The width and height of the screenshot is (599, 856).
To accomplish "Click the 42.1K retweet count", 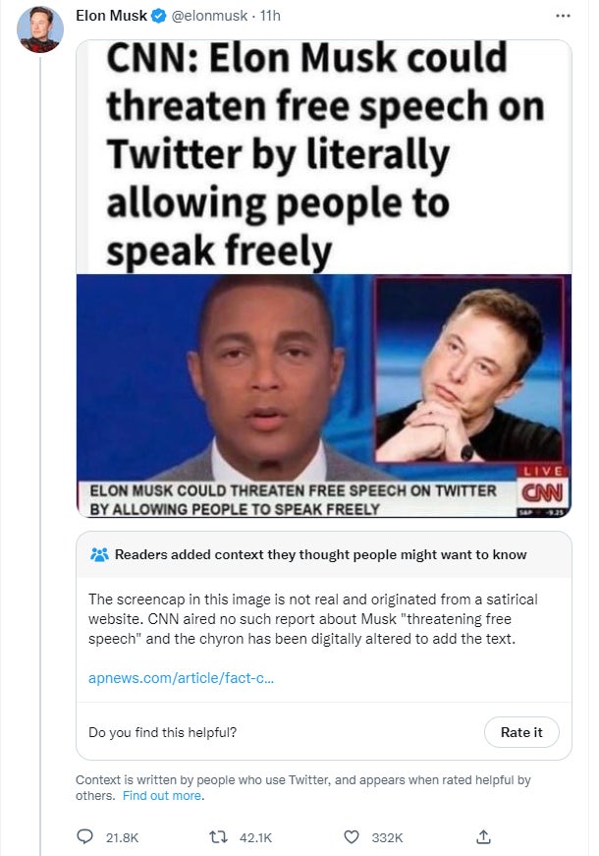I will pos(254,836).
